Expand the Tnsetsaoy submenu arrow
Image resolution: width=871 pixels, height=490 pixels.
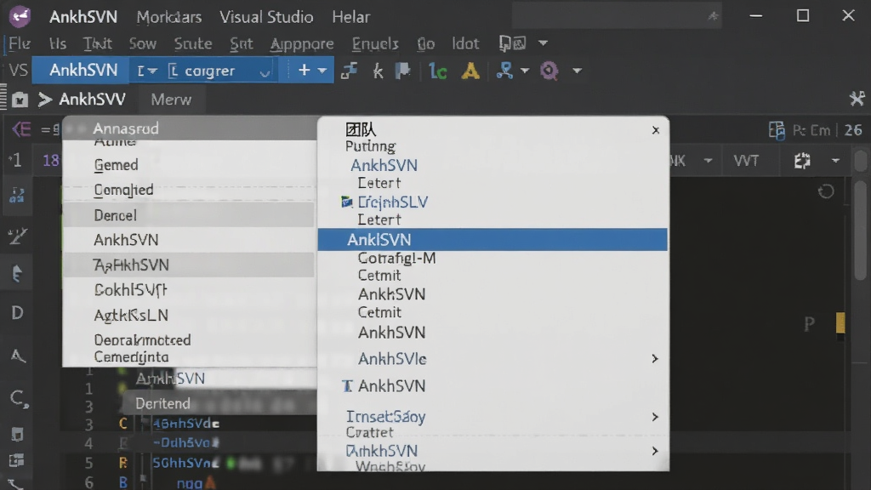pos(654,417)
